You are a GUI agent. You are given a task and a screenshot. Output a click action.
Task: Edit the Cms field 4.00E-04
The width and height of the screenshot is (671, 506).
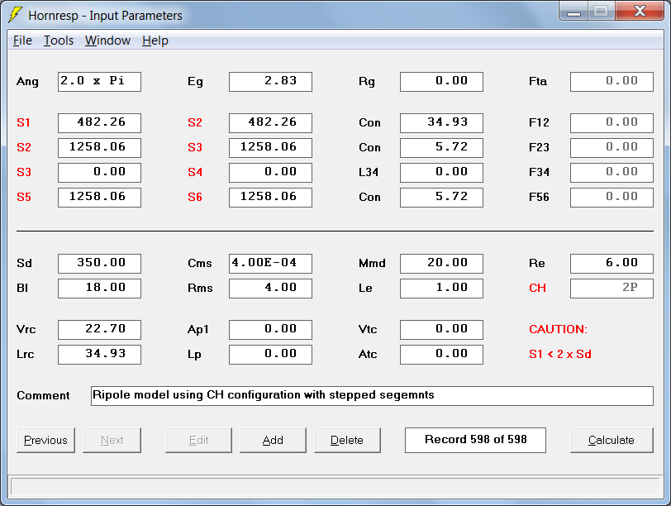270,264
